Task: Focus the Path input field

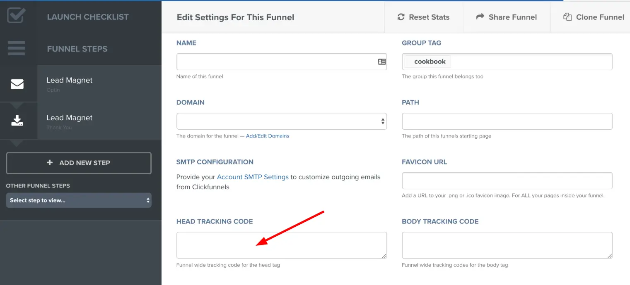Action: click(x=507, y=121)
